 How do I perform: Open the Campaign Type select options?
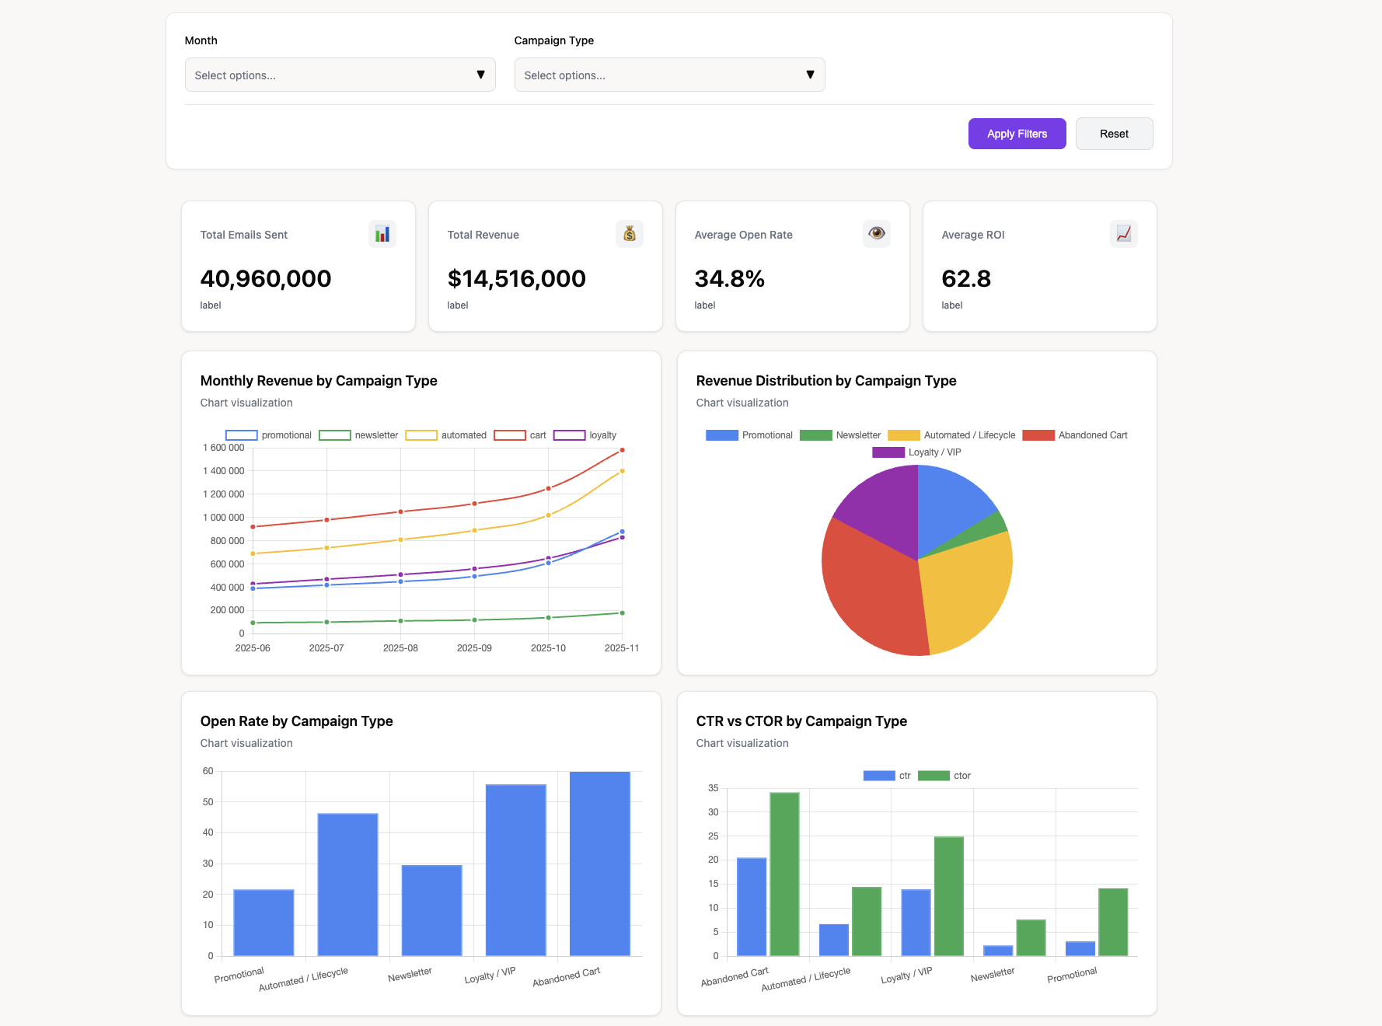[x=669, y=75]
